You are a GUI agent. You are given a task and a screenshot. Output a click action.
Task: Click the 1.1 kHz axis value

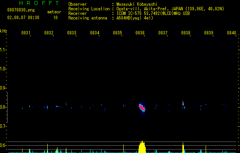click(x=3, y=50)
